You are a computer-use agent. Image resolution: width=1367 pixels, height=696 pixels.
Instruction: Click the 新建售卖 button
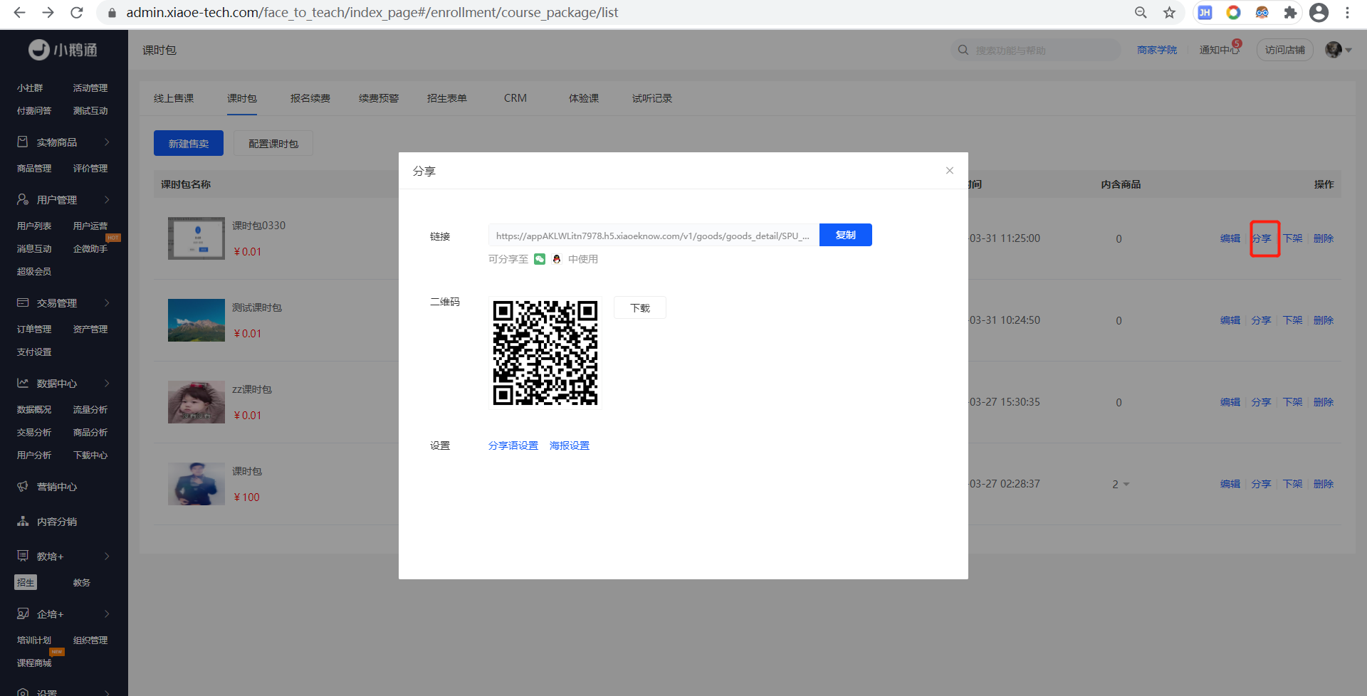point(189,143)
